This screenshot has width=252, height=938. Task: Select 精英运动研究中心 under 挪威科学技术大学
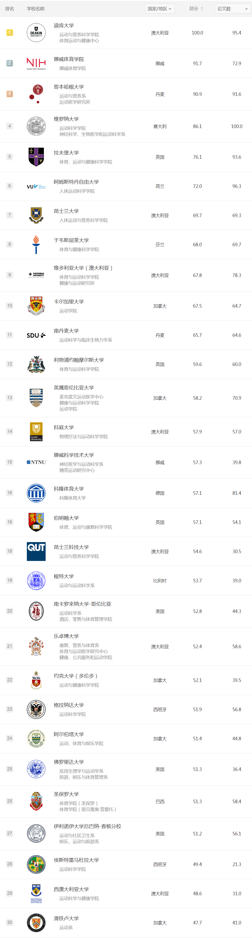[x=77, y=470]
